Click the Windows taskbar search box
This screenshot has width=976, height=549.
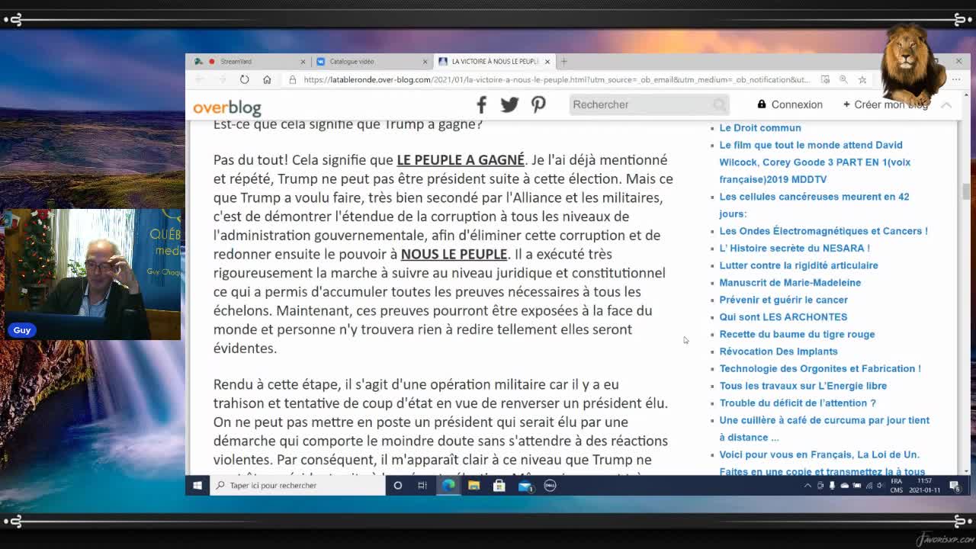click(x=298, y=485)
